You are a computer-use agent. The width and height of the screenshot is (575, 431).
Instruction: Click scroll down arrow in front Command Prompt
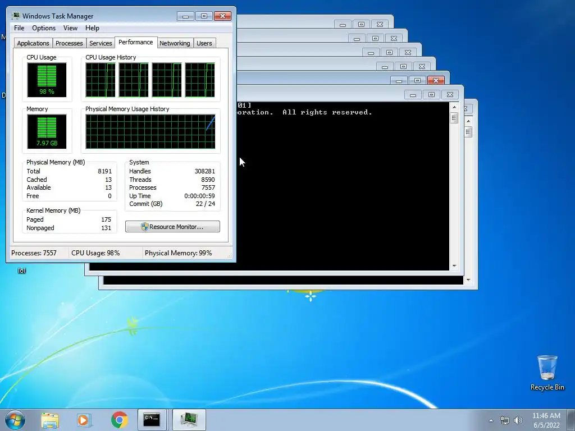pos(454,266)
